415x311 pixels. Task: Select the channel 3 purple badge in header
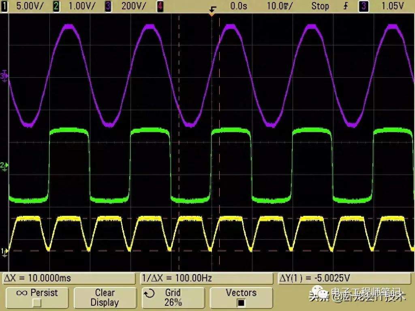[x=108, y=6]
